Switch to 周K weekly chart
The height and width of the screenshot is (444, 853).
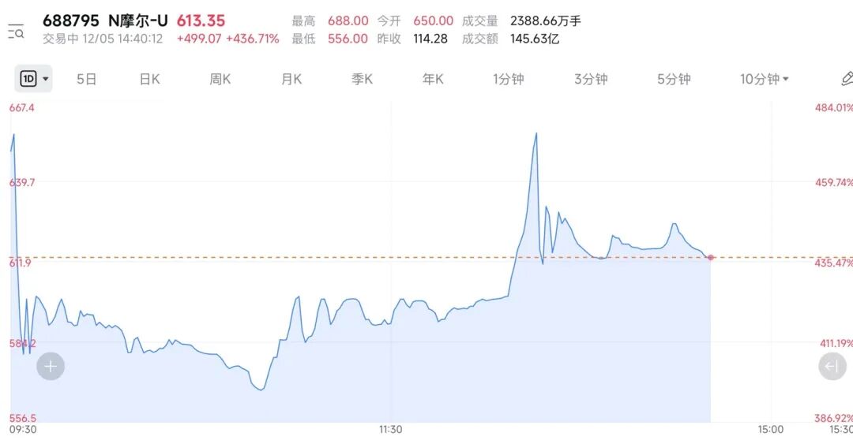tap(220, 79)
